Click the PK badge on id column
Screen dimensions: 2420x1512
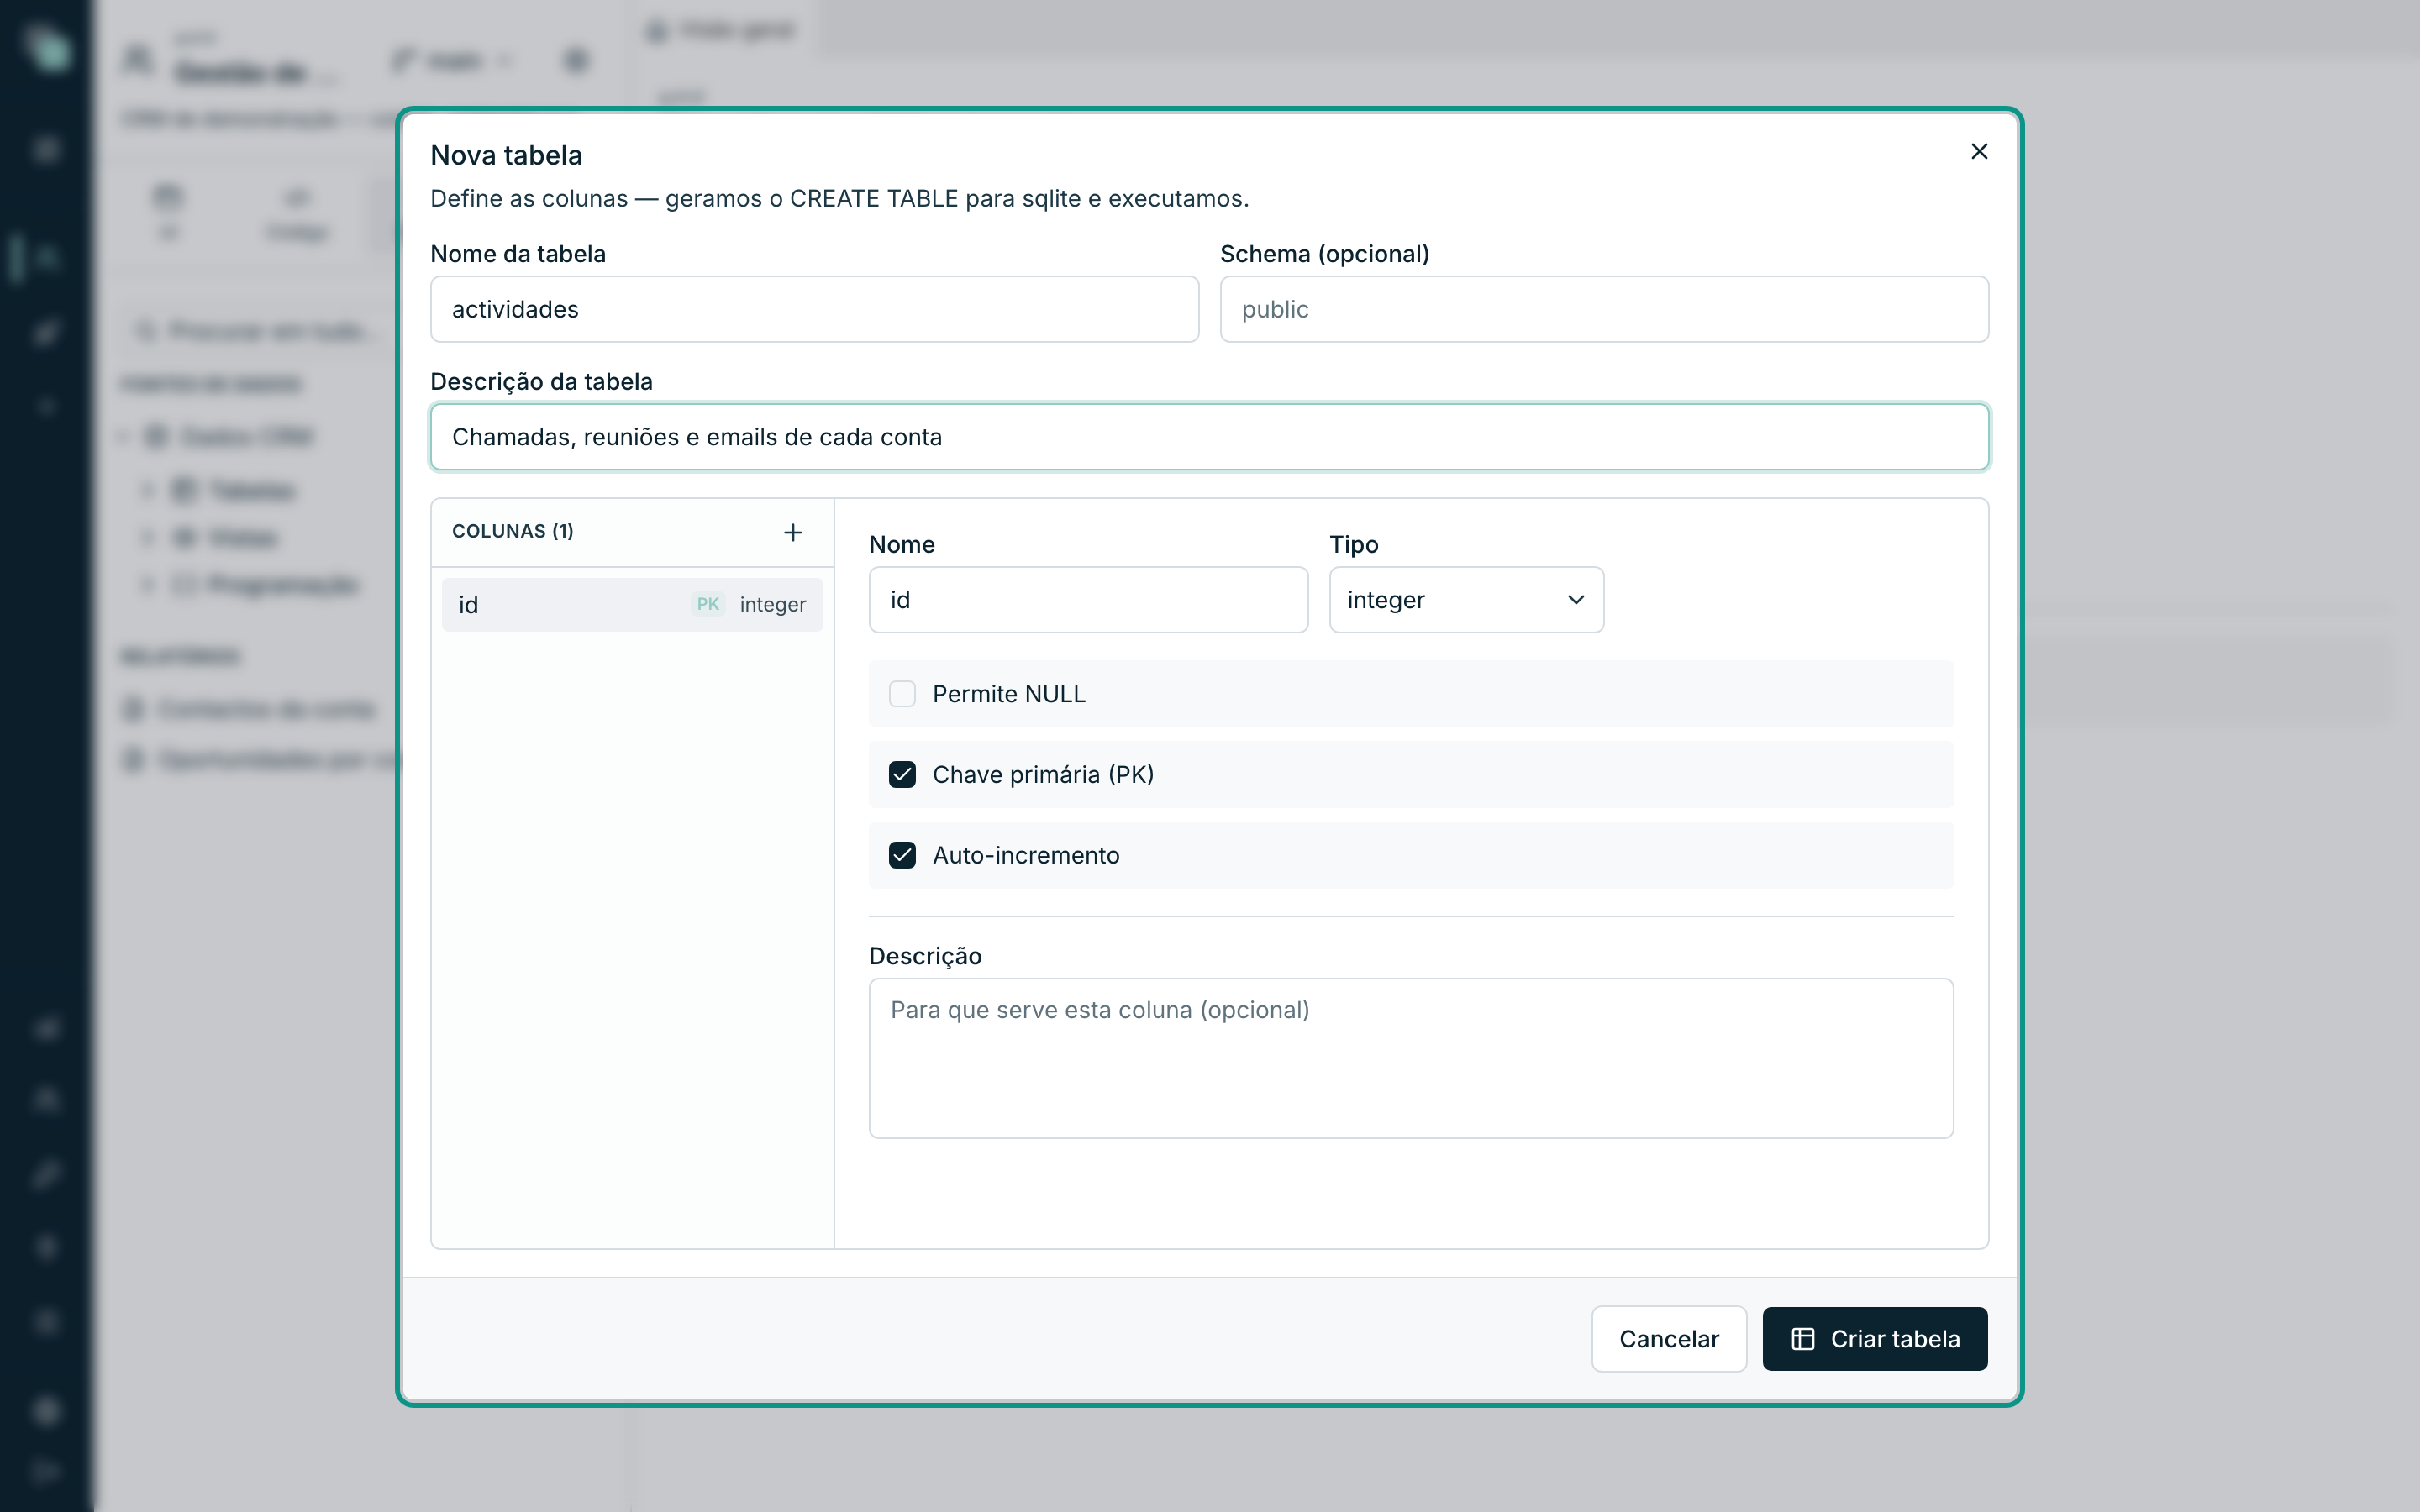pyautogui.click(x=708, y=604)
